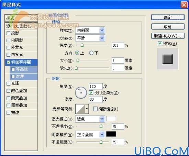Close the 图层样式 dialog

(x=184, y=5)
